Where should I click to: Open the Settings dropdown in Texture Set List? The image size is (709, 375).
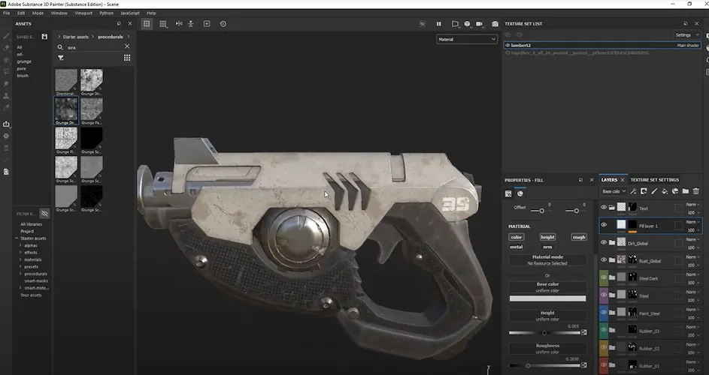tap(686, 34)
